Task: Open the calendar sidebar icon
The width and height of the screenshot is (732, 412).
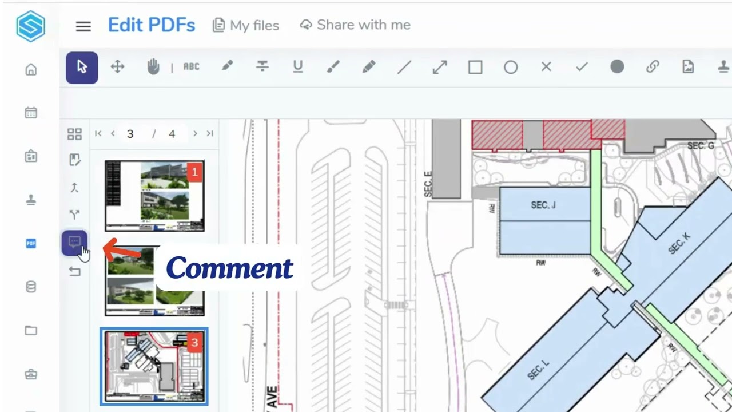Action: (31, 113)
